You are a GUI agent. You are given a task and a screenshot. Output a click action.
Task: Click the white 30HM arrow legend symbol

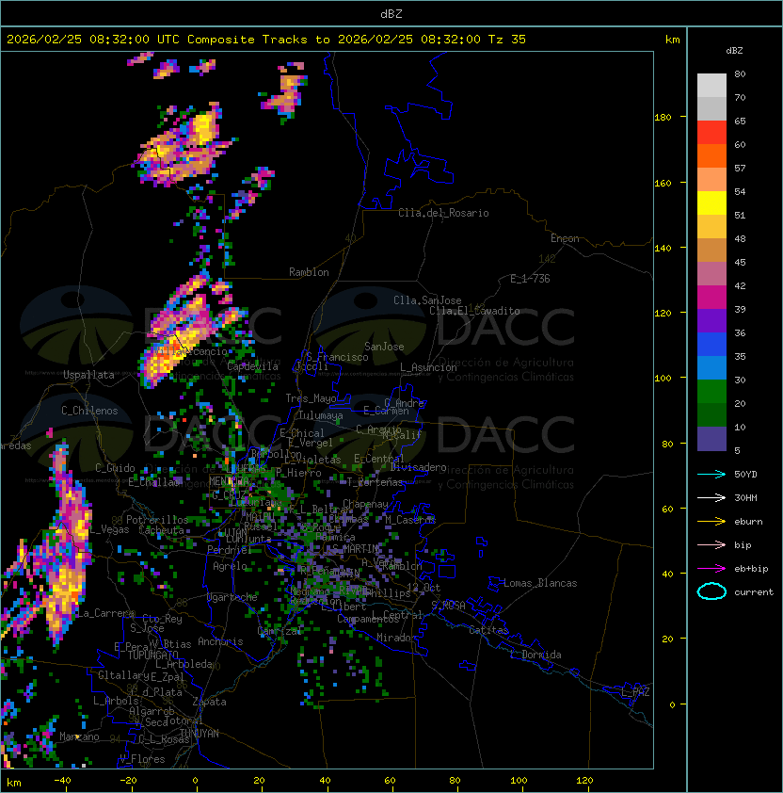coord(711,497)
